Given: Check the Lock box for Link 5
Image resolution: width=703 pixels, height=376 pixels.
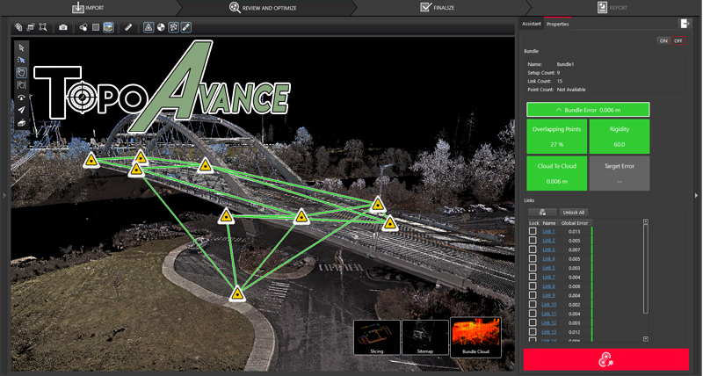Looking at the screenshot, I should coord(533,268).
